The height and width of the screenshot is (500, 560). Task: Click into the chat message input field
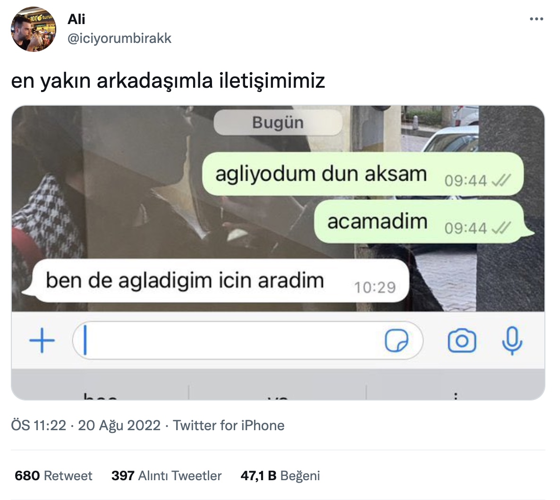coord(247,341)
